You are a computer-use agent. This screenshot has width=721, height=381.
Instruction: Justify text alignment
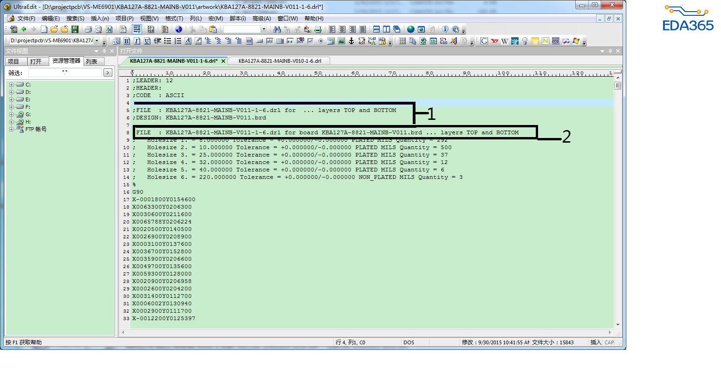tap(363, 29)
